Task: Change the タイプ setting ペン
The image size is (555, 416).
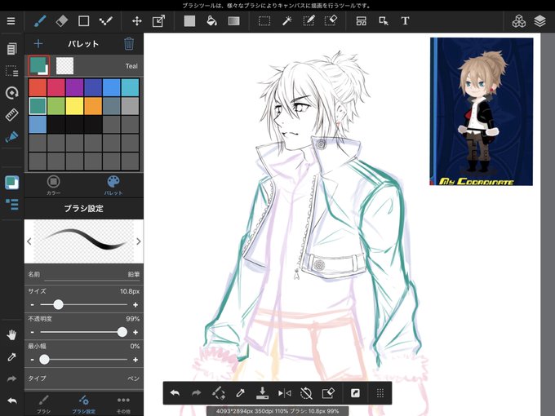Action: click(x=84, y=378)
